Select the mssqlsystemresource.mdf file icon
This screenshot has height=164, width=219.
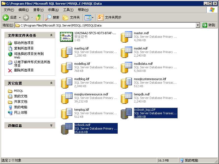coord(67,98)
